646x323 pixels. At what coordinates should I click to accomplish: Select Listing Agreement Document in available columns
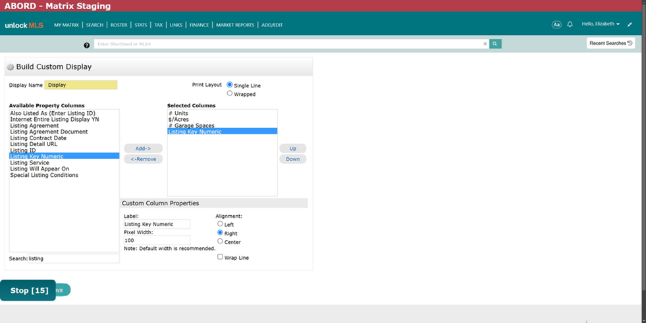pyautogui.click(x=65, y=132)
